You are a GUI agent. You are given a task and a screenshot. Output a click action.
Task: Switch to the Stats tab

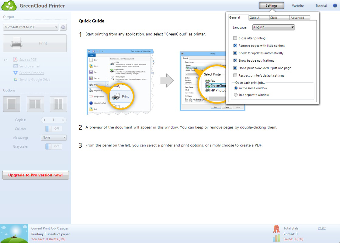[279, 18]
